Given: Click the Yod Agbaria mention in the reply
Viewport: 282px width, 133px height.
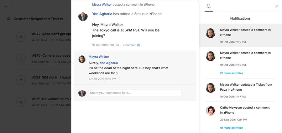Looking at the screenshot, I should [x=109, y=63].
